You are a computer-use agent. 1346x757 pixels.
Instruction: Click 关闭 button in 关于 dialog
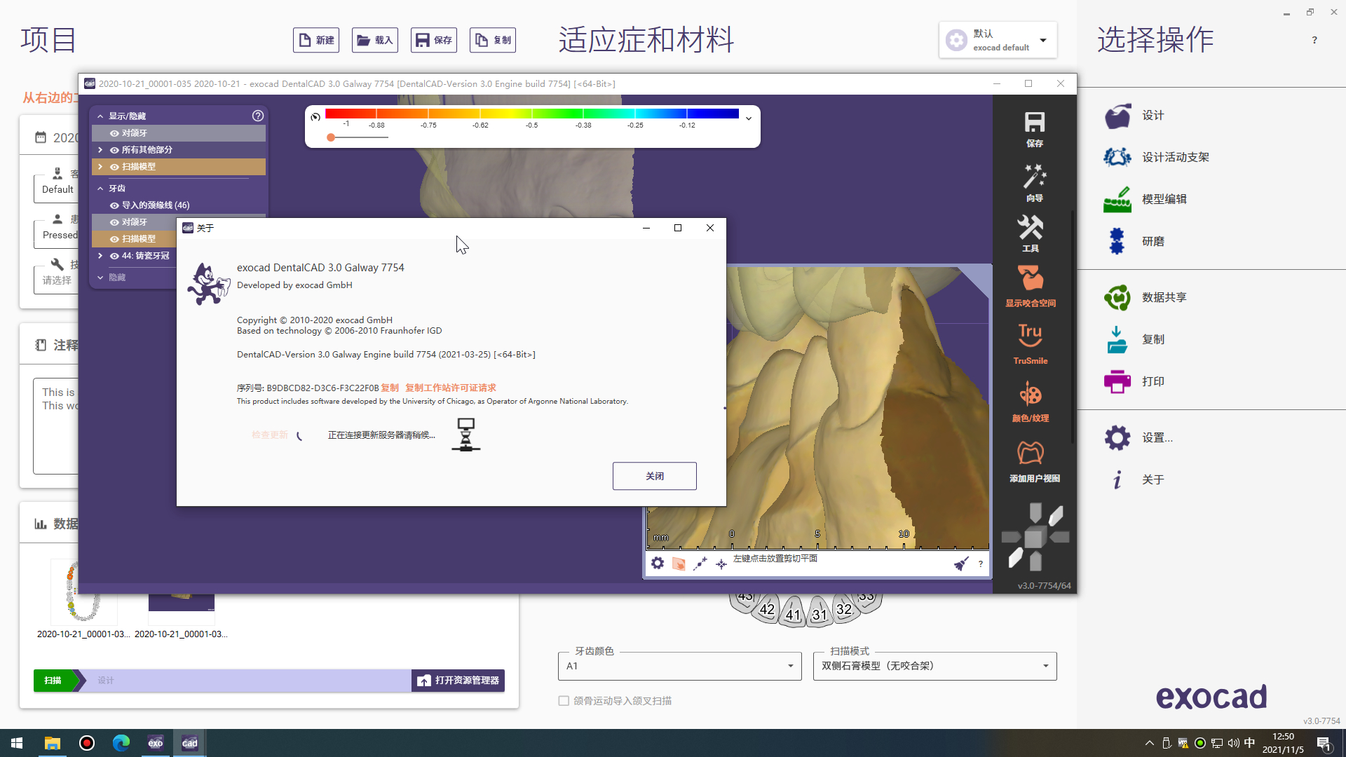655,476
